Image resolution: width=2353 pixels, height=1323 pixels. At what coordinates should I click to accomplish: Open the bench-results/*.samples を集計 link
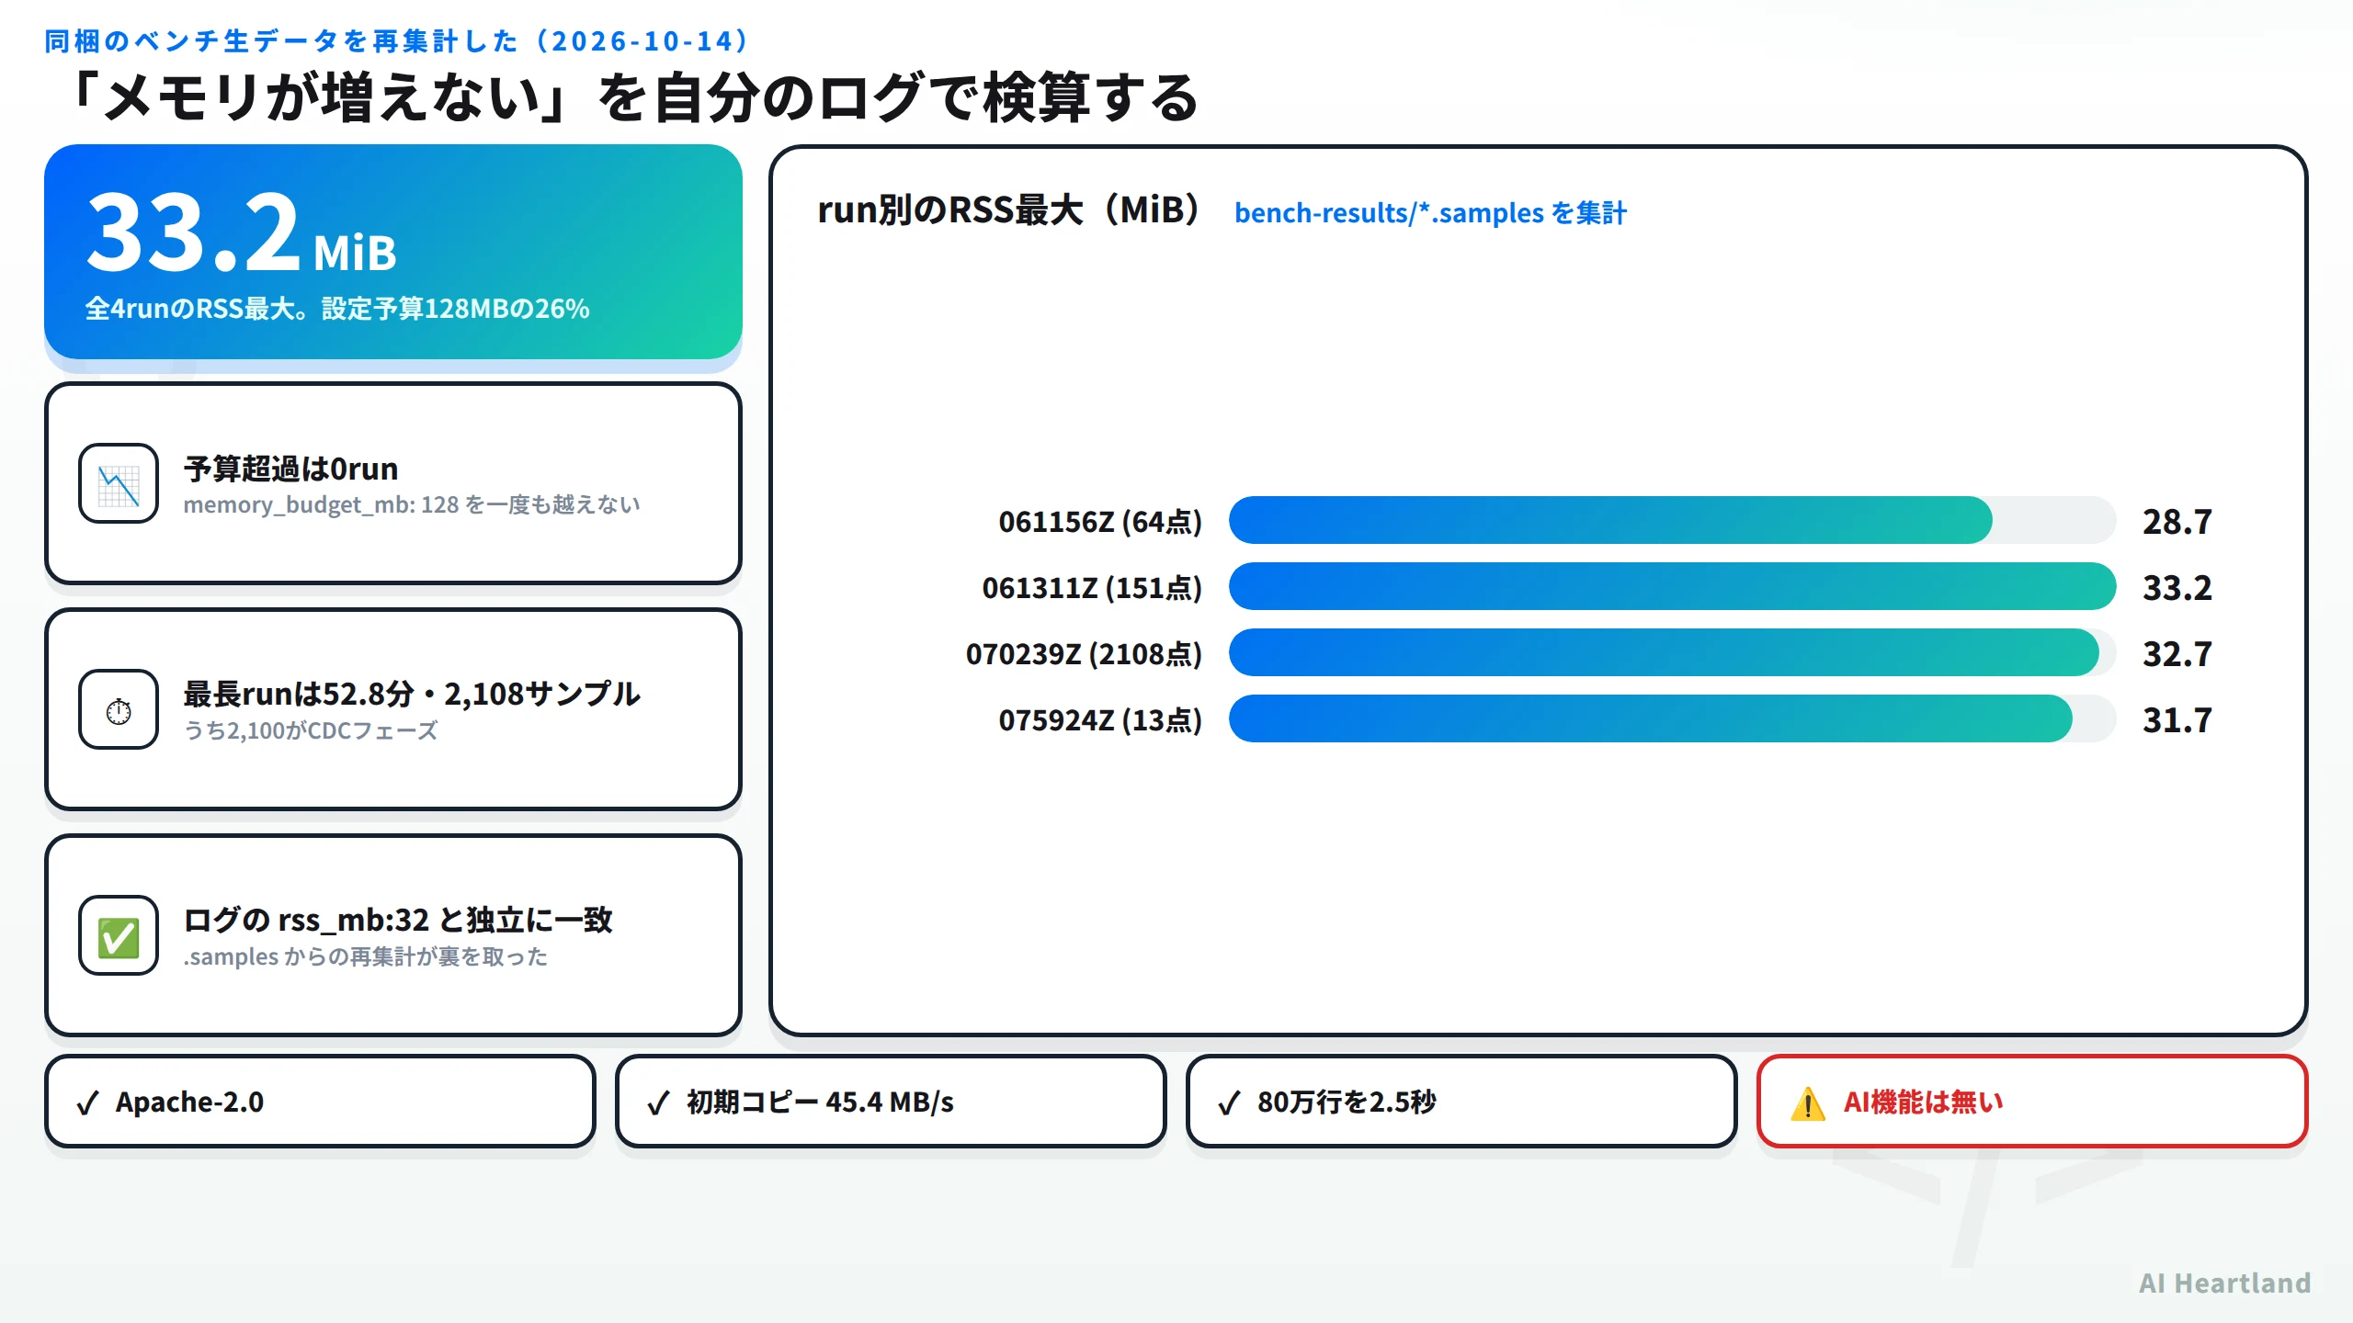(1430, 213)
